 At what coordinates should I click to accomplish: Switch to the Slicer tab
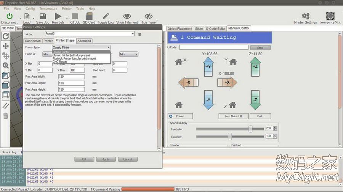pyautogui.click(x=199, y=29)
